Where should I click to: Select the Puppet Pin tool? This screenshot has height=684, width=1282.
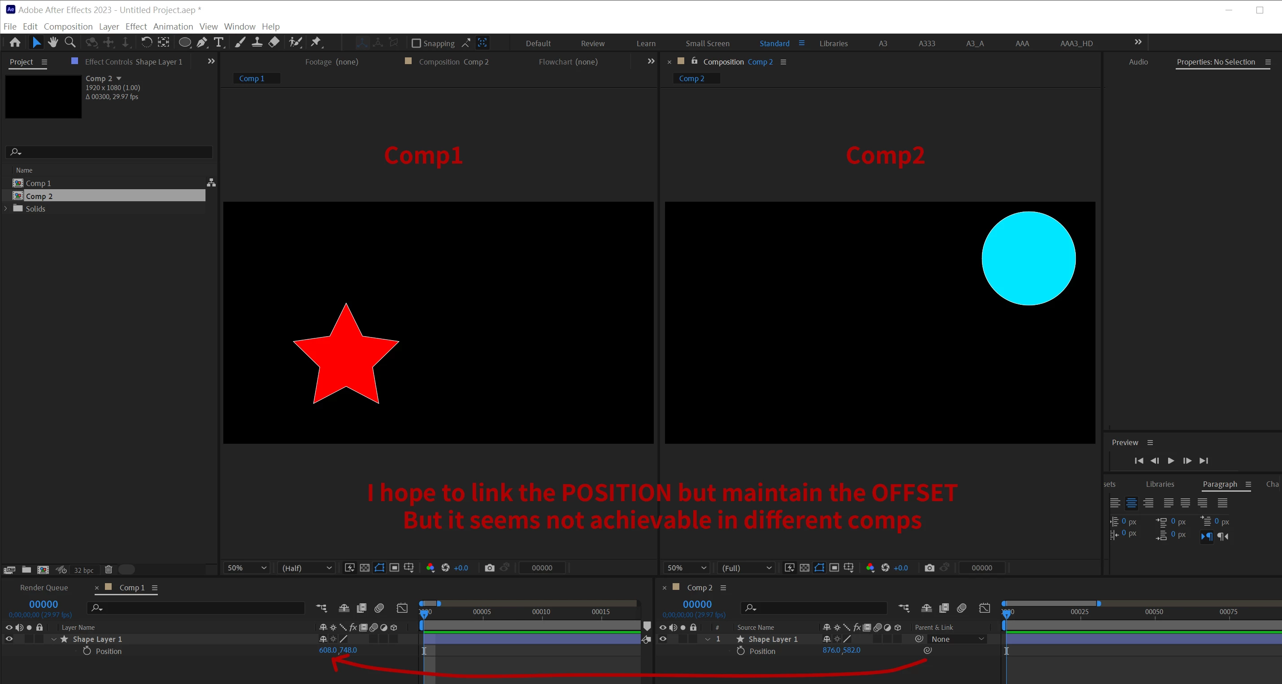[x=316, y=43]
